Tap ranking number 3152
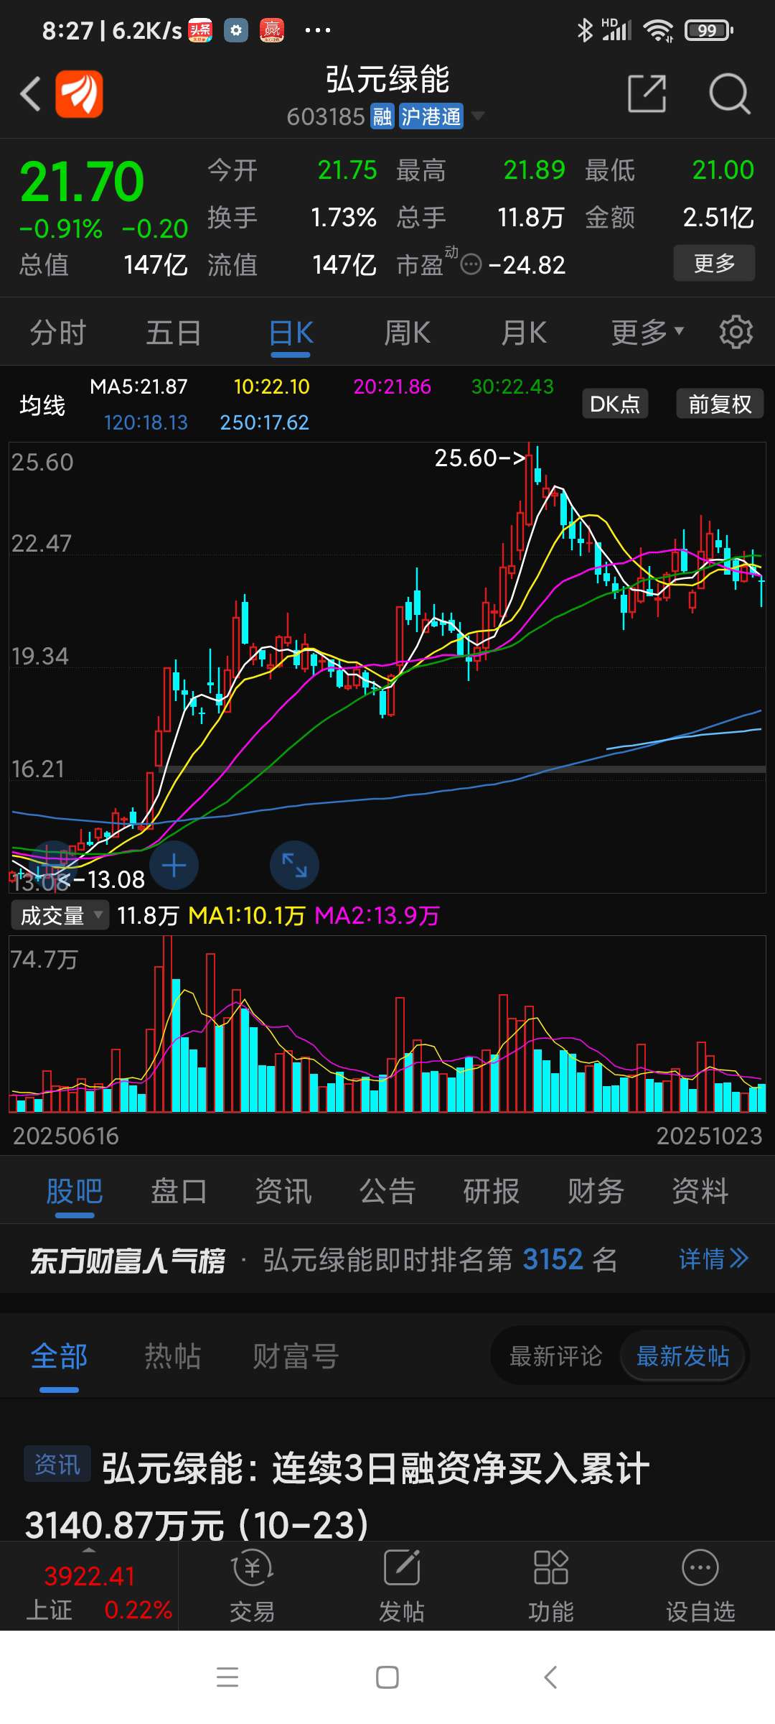The image size is (775, 1724). point(553,1259)
